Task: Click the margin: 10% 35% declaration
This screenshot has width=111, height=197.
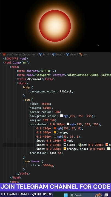Action: (x=43, y=120)
